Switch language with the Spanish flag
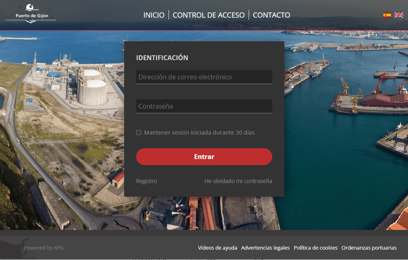 pyautogui.click(x=387, y=15)
